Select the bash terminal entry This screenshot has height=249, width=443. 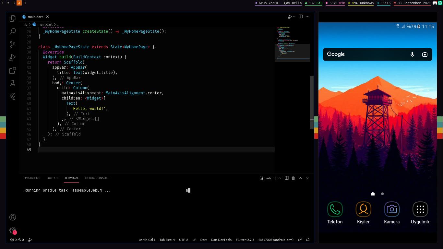point(265,178)
